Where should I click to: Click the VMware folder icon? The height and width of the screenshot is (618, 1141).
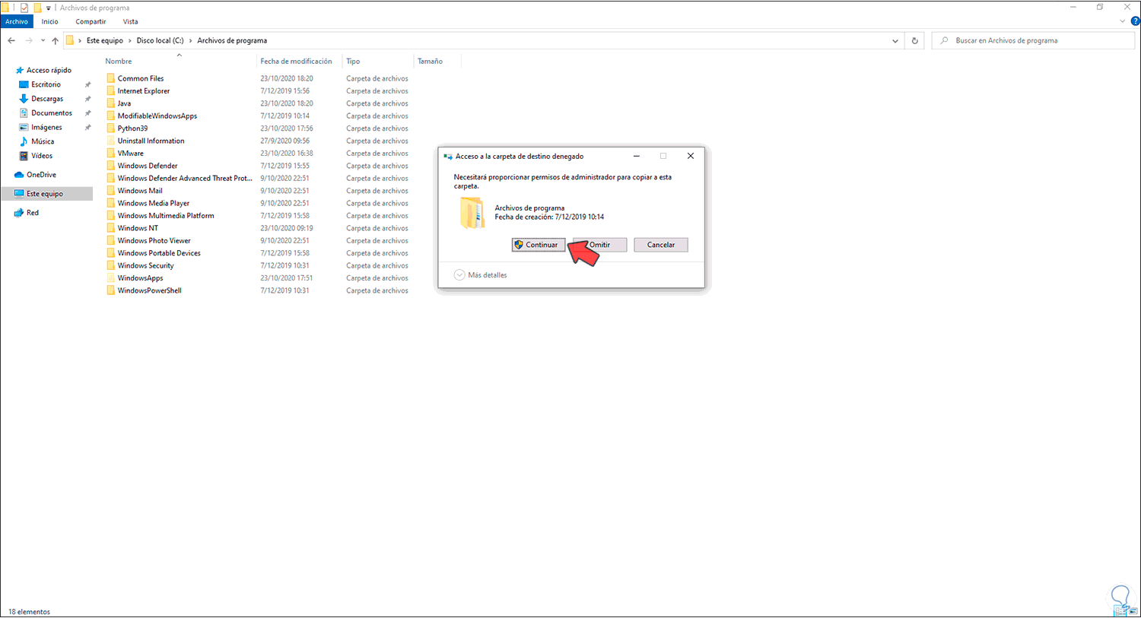click(110, 154)
